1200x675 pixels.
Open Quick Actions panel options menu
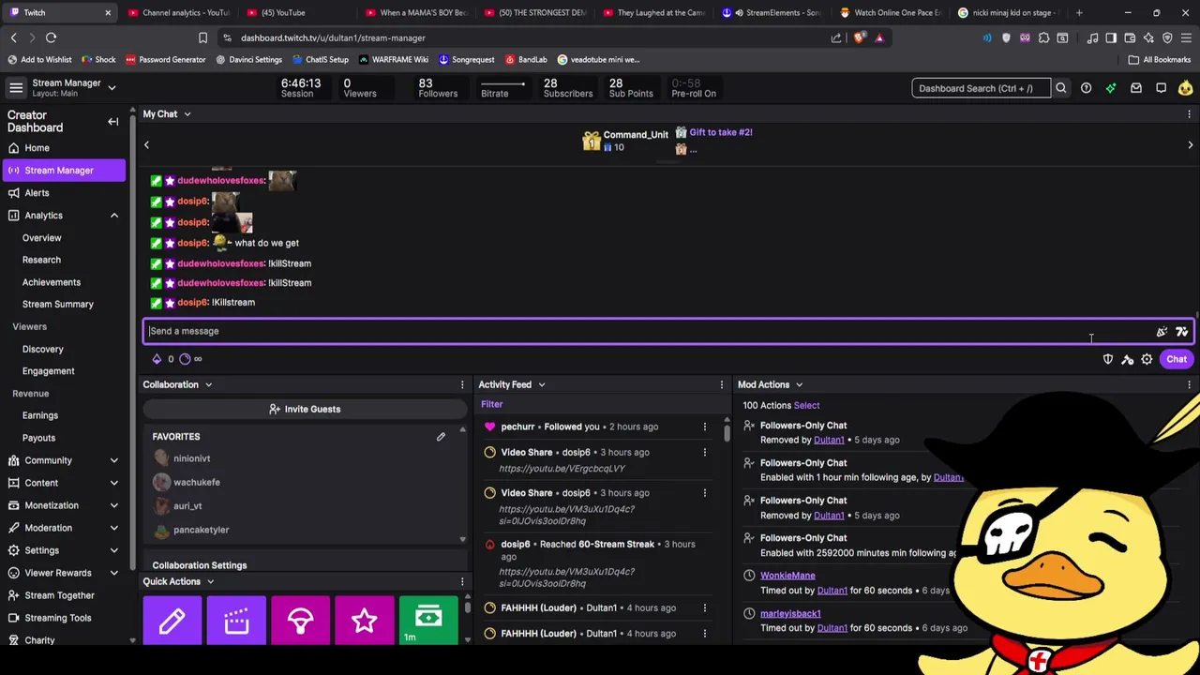point(462,581)
